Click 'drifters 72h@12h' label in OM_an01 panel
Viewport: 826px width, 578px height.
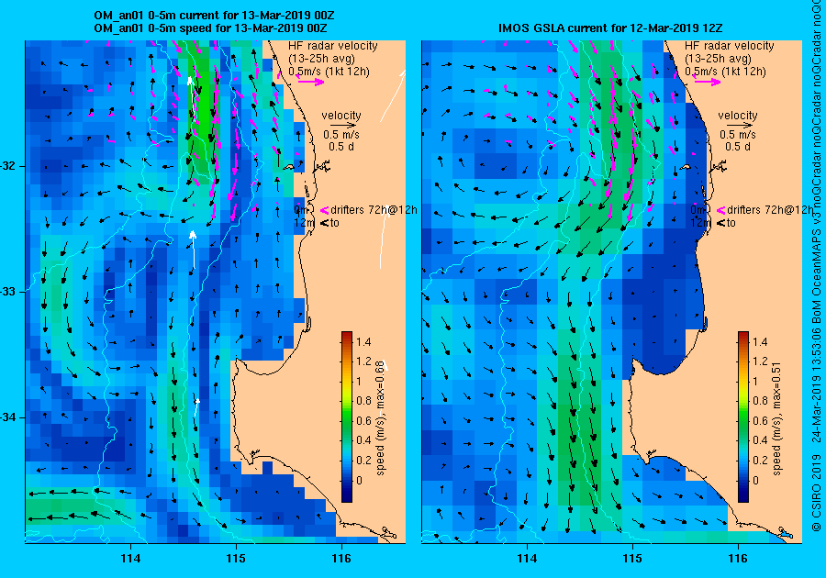click(x=374, y=210)
